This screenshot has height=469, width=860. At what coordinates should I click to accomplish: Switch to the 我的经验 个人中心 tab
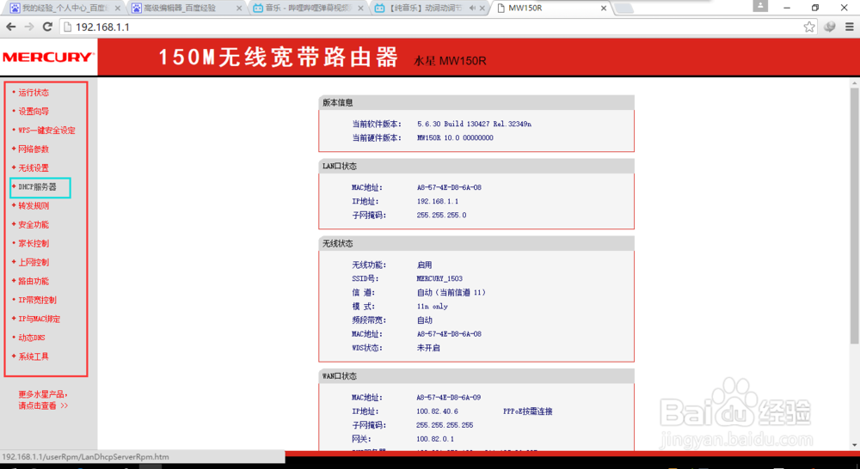click(64, 9)
